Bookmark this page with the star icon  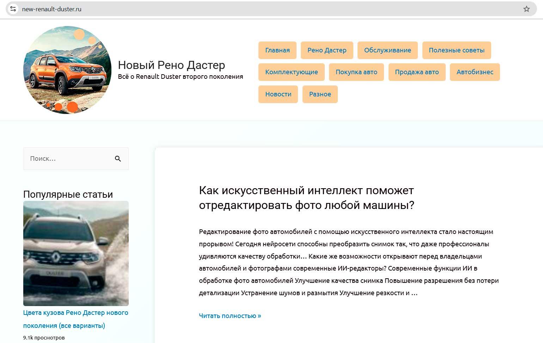click(526, 9)
